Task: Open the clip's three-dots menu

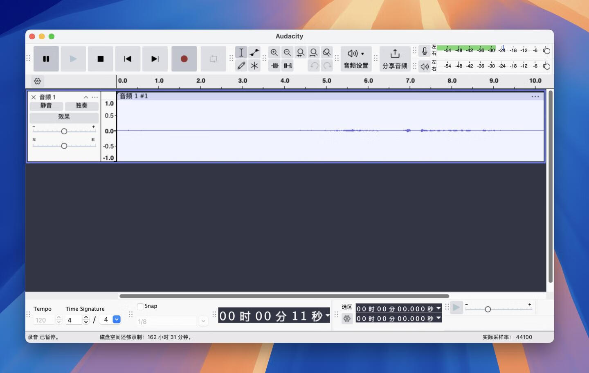Action: point(535,97)
